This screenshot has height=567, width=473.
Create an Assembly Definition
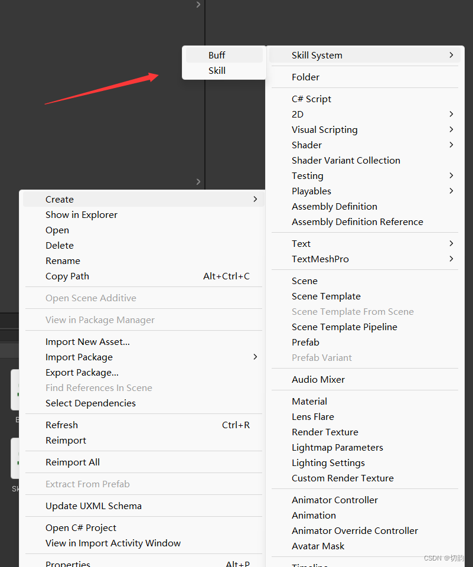coord(365,207)
